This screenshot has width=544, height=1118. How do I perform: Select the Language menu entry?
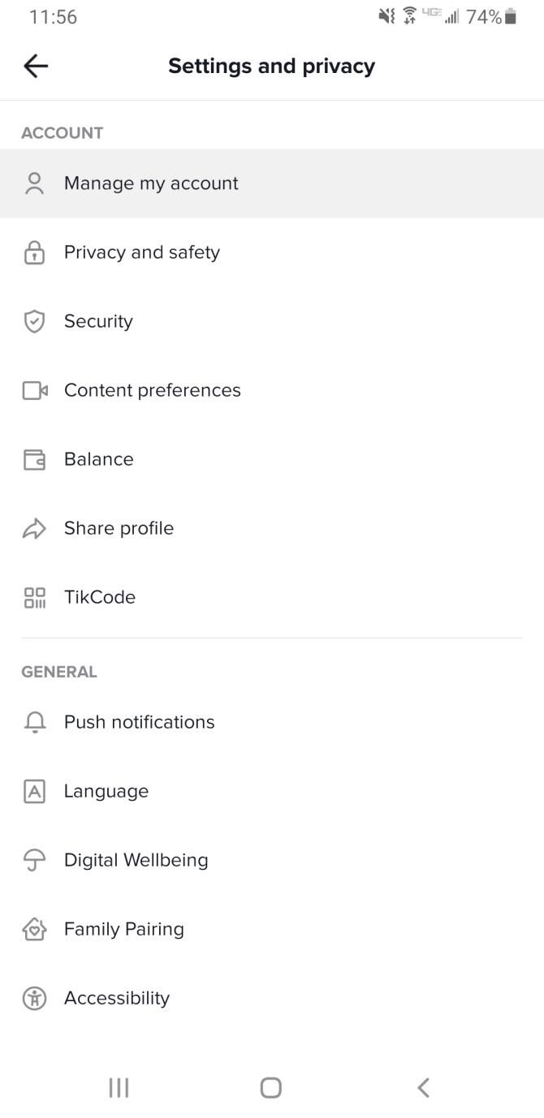(x=106, y=791)
